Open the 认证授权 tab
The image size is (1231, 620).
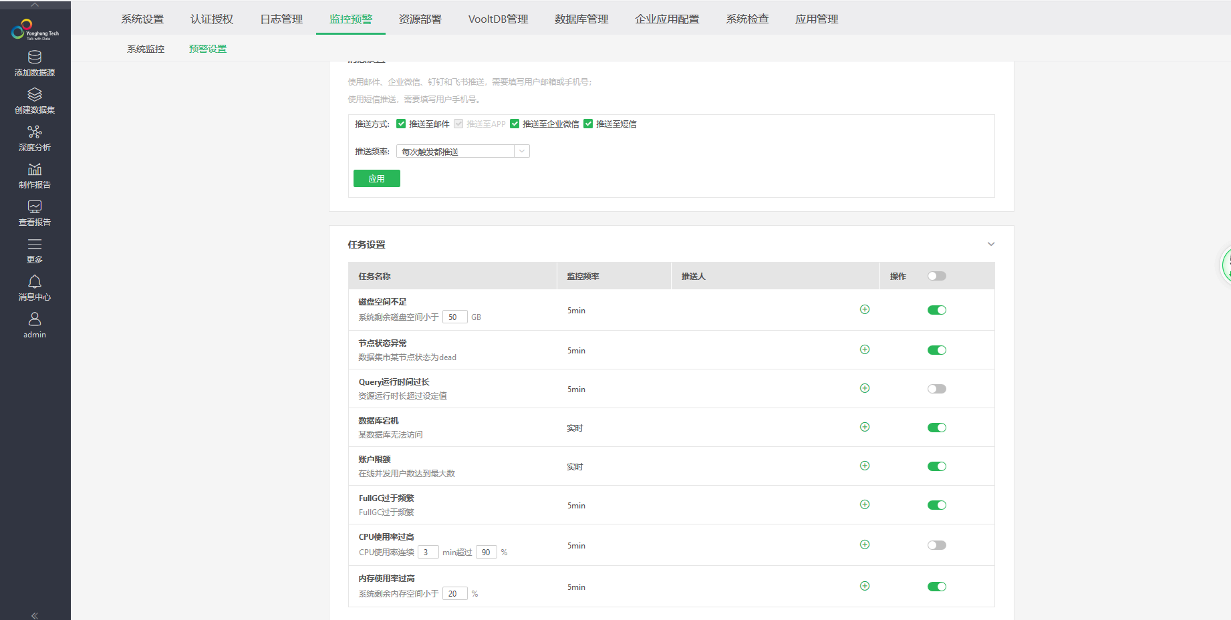[212, 19]
